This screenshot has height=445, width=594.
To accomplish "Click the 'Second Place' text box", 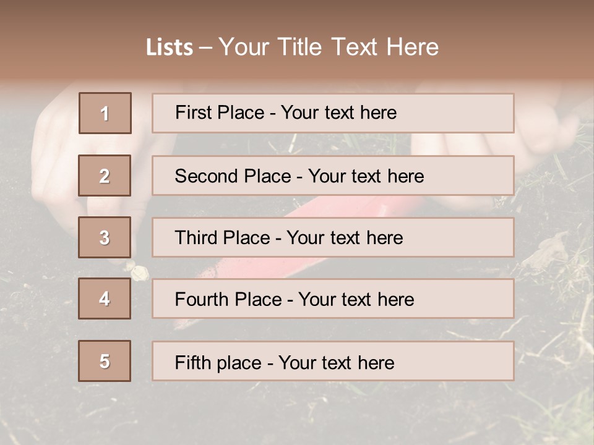I will [333, 176].
